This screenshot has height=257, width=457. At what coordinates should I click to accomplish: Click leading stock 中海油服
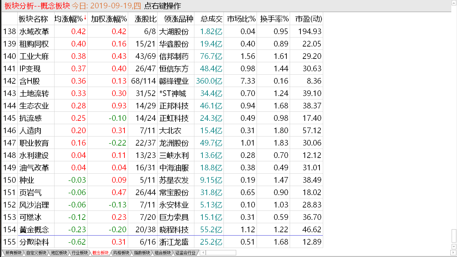click(x=174, y=168)
